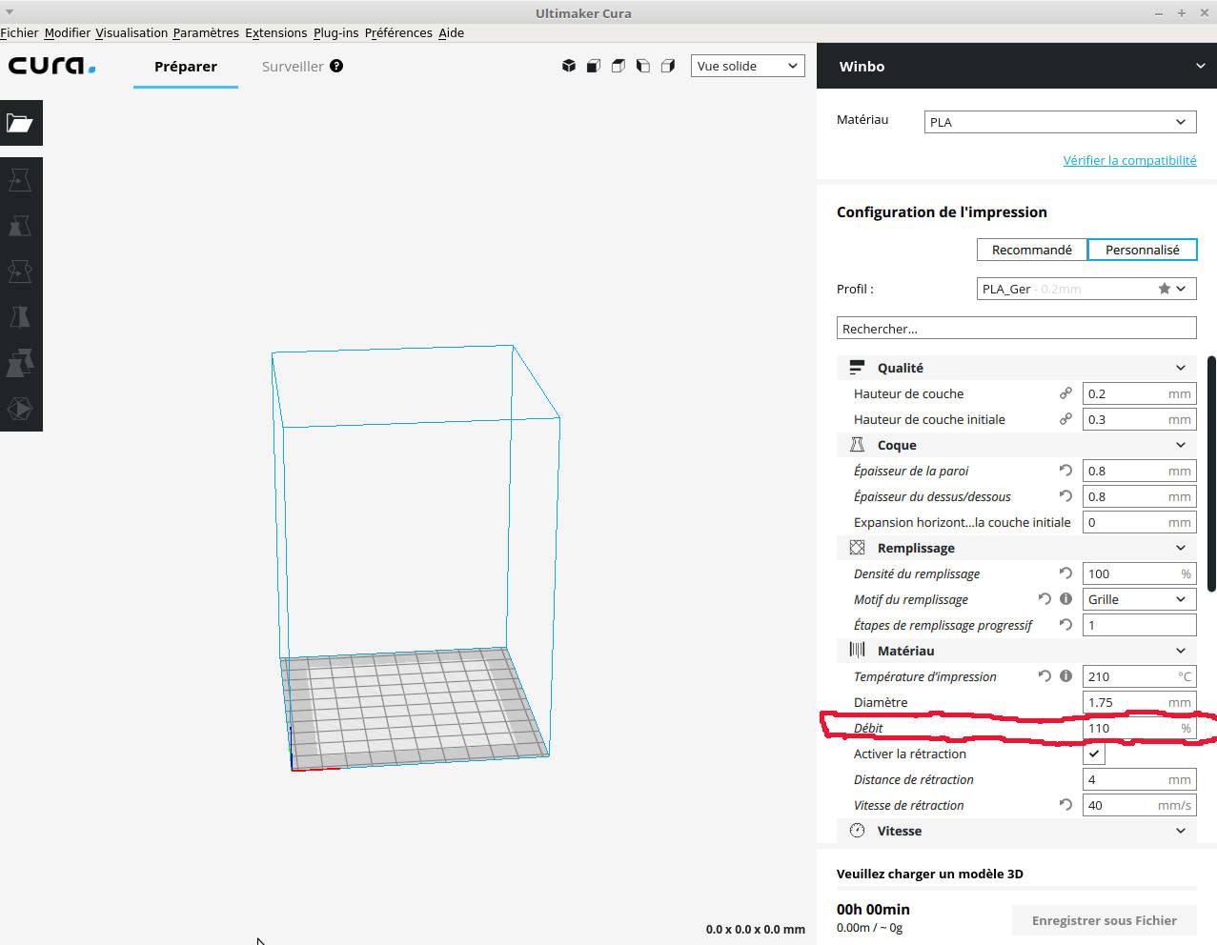Click the link icon beside Hauteur de couche
Image resolution: width=1217 pixels, height=945 pixels.
[x=1065, y=393]
